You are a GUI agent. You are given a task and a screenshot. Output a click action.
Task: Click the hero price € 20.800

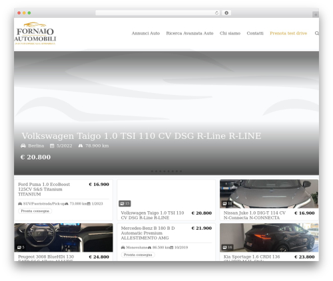pos(35,157)
